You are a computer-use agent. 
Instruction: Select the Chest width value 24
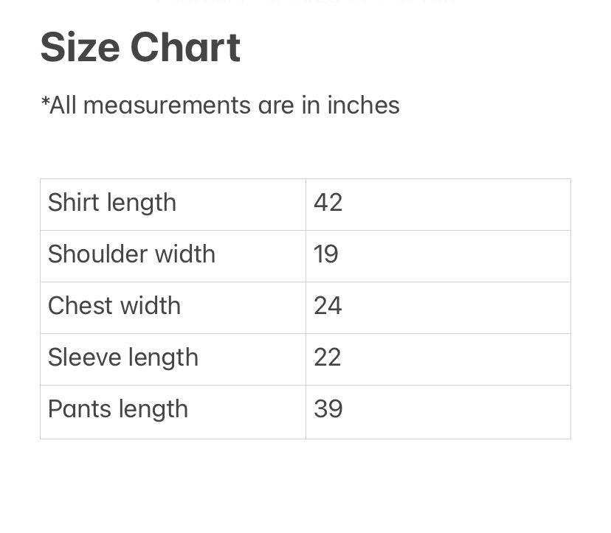(x=328, y=306)
